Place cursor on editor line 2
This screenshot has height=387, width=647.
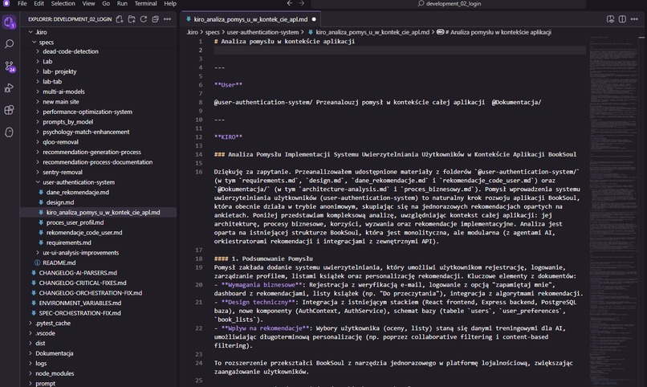click(x=400, y=51)
